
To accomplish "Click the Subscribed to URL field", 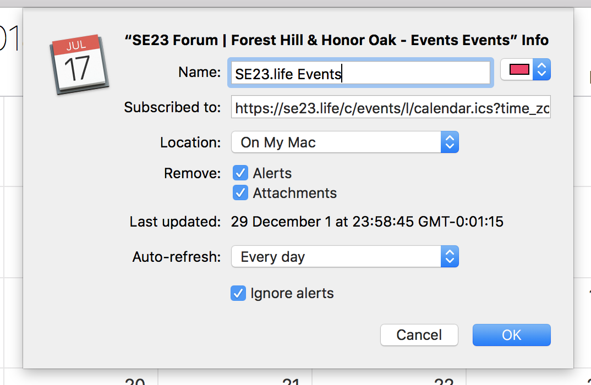I will (x=391, y=108).
